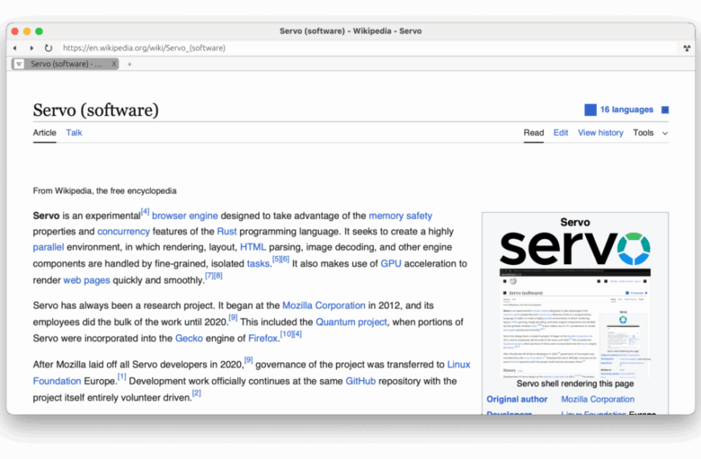Open the GPU link
This screenshot has width=701, height=459.
391,263
